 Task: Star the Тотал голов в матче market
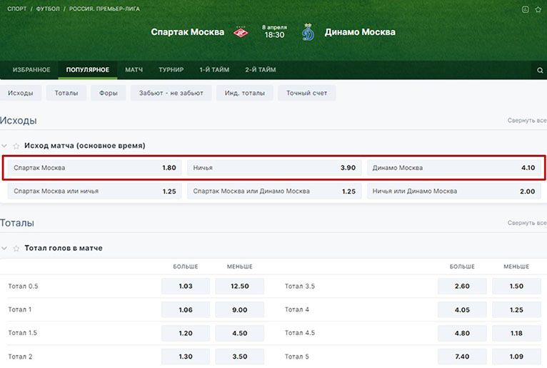(16, 249)
